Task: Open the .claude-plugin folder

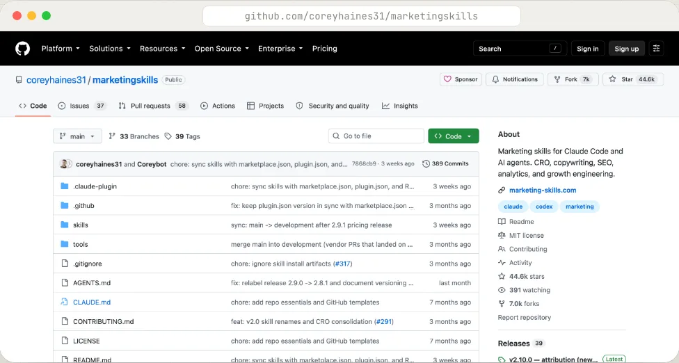Action: tap(95, 186)
